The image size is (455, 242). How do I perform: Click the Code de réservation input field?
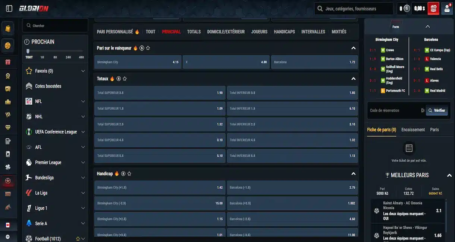coord(396,111)
